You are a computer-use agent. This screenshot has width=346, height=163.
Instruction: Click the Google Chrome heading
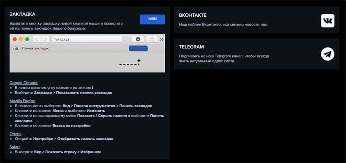(x=24, y=83)
